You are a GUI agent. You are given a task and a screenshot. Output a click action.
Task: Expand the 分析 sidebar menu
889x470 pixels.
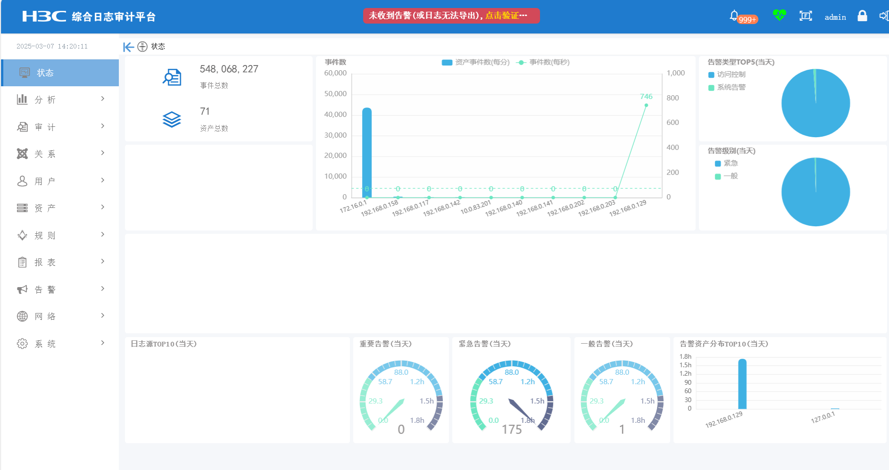click(x=60, y=99)
